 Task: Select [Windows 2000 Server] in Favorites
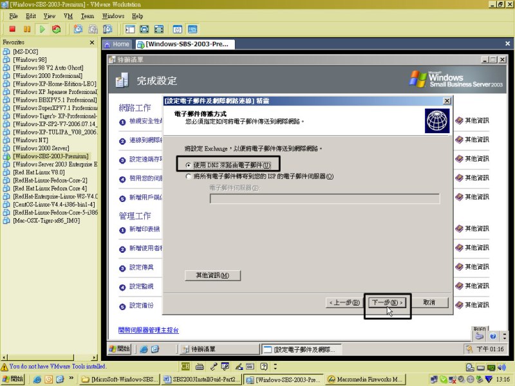pyautogui.click(x=41, y=148)
